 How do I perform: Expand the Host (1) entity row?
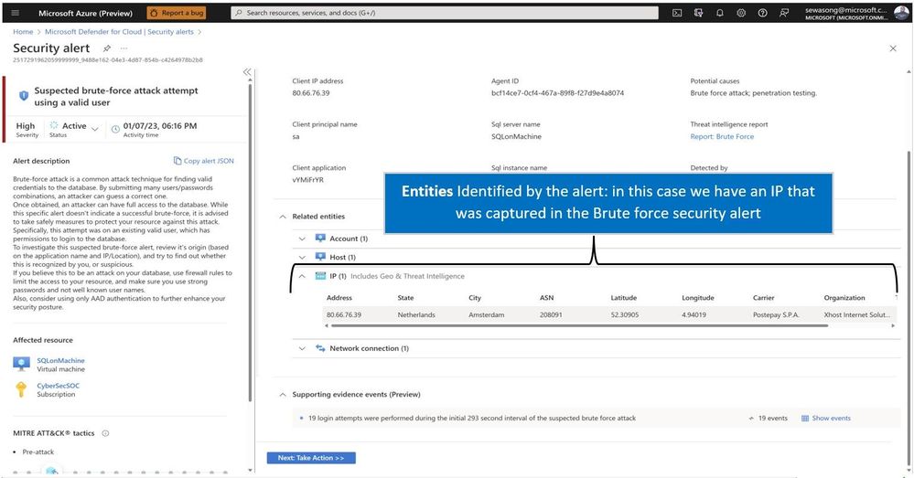302,258
